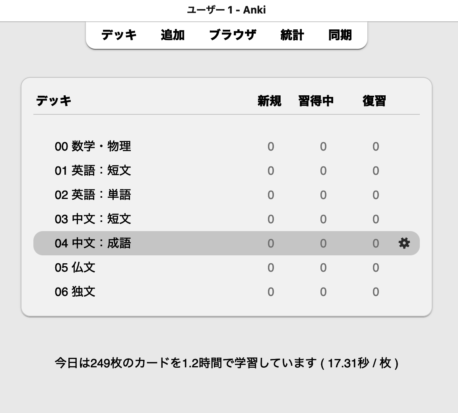
Task: Click the 新規 count for 00 数学・物理
Action: click(x=271, y=147)
